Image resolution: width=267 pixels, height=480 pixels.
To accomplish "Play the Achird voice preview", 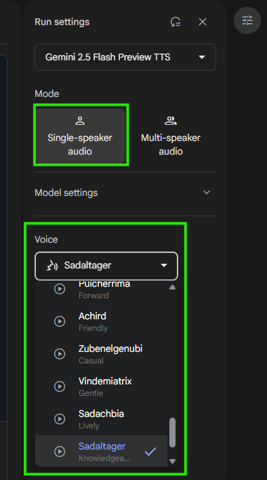I will tap(60, 321).
